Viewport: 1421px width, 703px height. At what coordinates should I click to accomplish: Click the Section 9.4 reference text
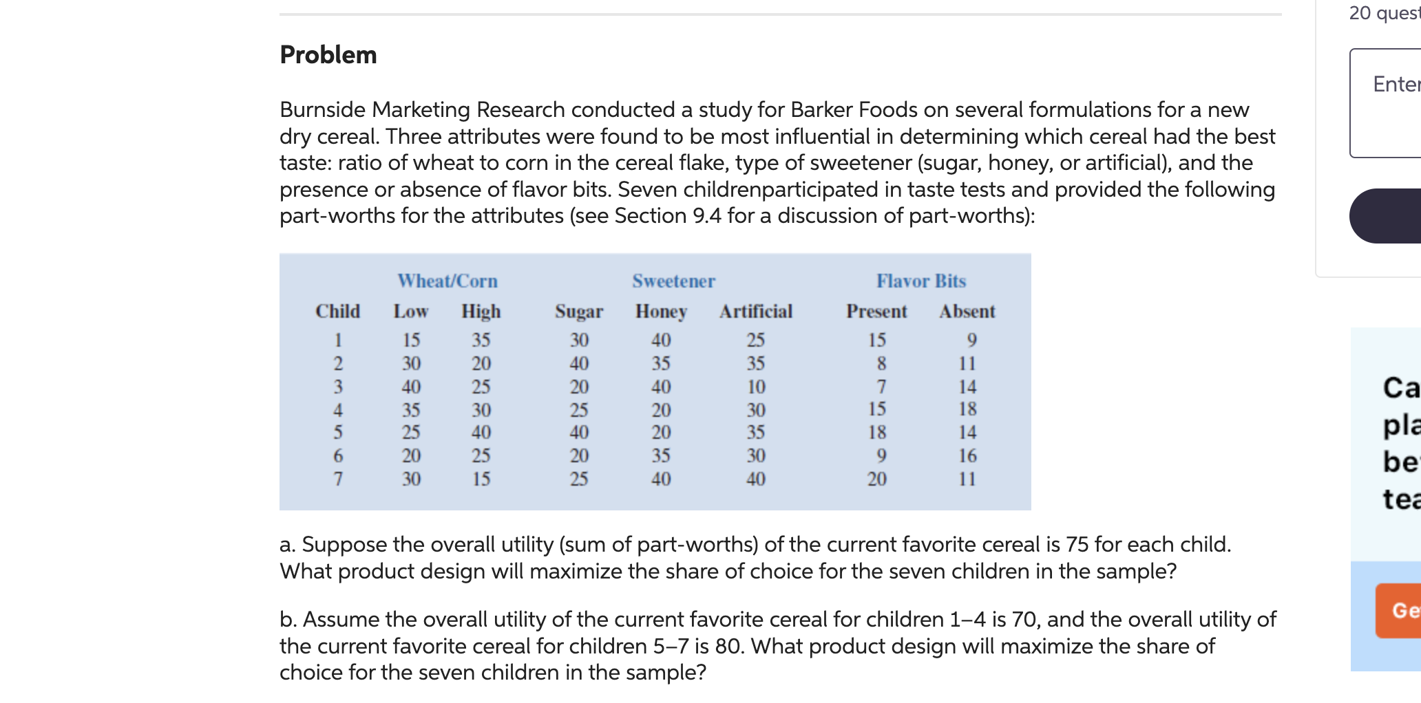click(688, 215)
